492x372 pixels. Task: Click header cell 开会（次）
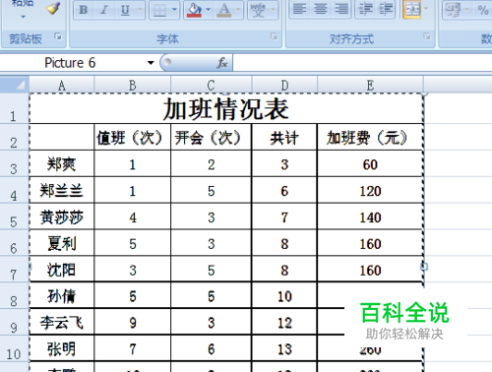[x=211, y=138]
